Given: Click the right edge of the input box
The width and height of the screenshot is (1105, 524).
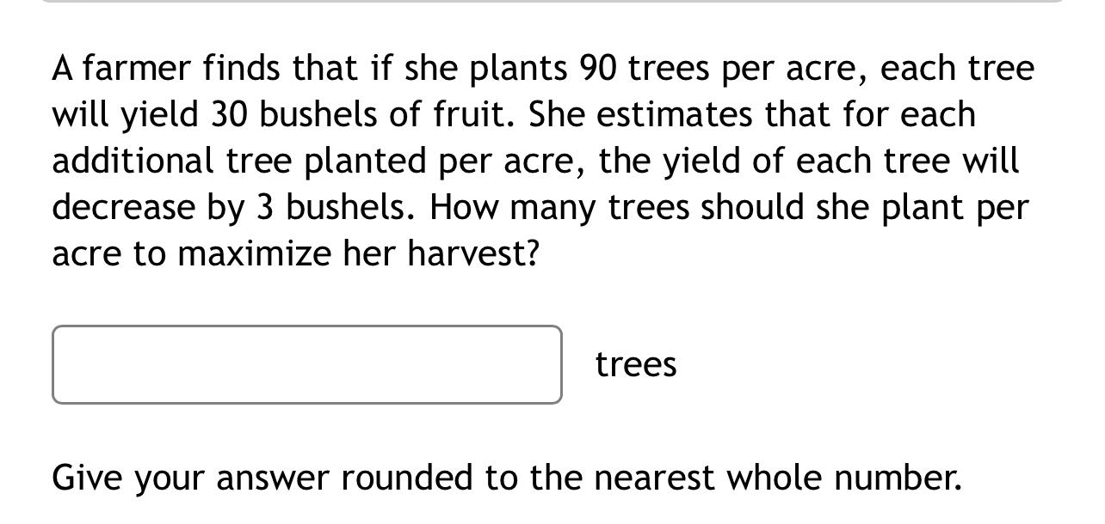Looking at the screenshot, I should pyautogui.click(x=558, y=363).
